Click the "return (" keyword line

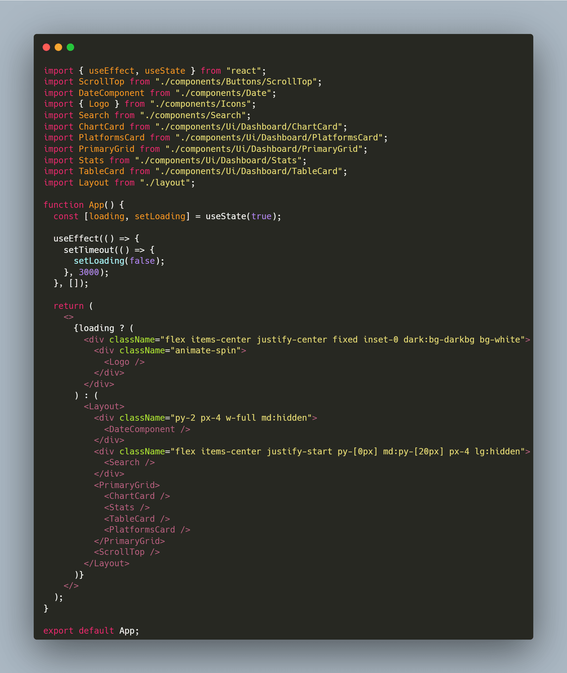click(73, 306)
